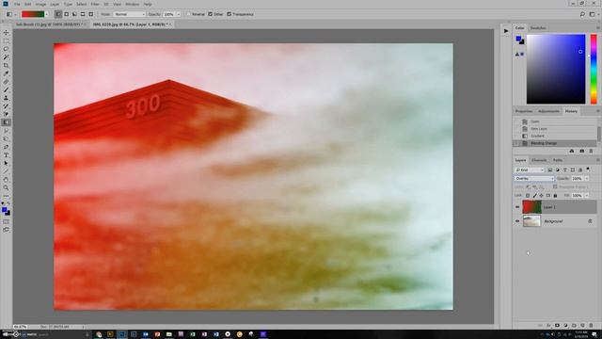
Task: Select the Magic Wand tool
Action: 6,57
